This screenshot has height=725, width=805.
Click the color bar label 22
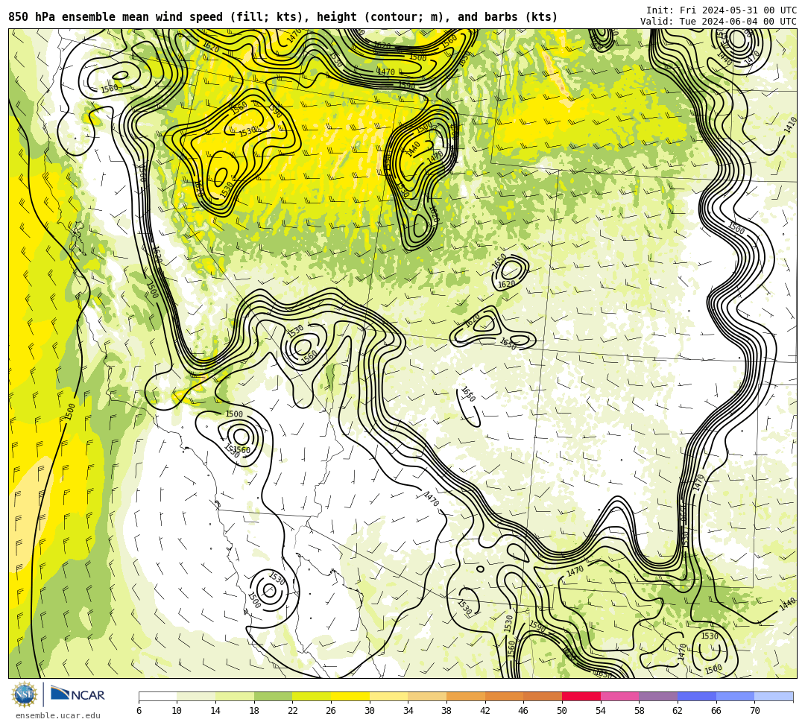pyautogui.click(x=293, y=711)
